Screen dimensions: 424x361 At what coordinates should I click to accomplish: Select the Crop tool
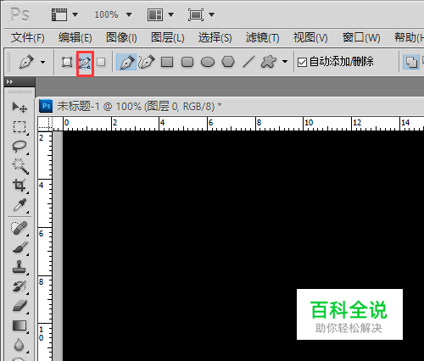[20, 186]
